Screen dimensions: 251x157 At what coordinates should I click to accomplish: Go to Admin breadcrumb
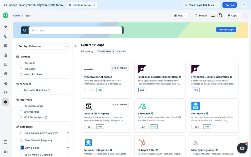17,16
